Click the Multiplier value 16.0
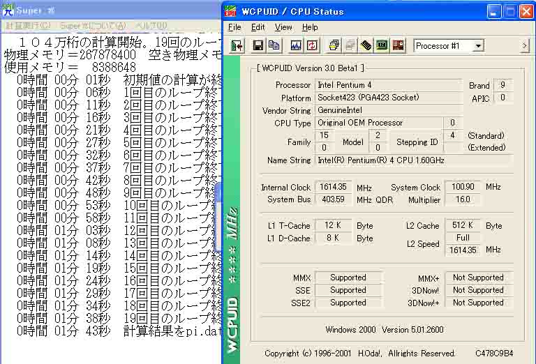The height and width of the screenshot is (364, 536). (463, 199)
